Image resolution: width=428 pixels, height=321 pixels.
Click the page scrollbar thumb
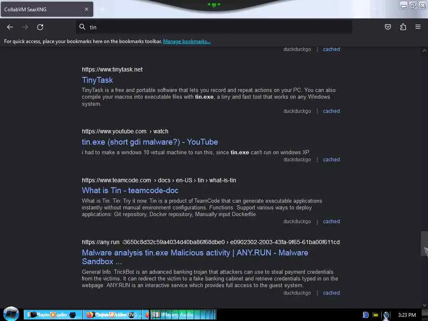[x=424, y=244]
